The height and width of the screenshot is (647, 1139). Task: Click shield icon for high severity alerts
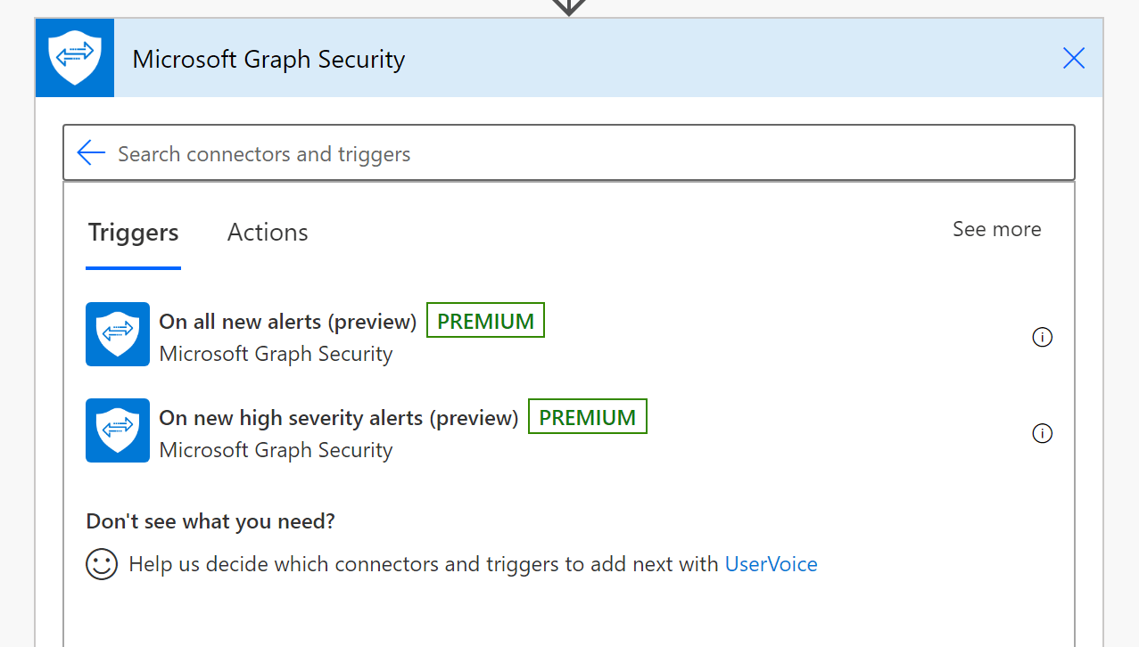point(118,430)
